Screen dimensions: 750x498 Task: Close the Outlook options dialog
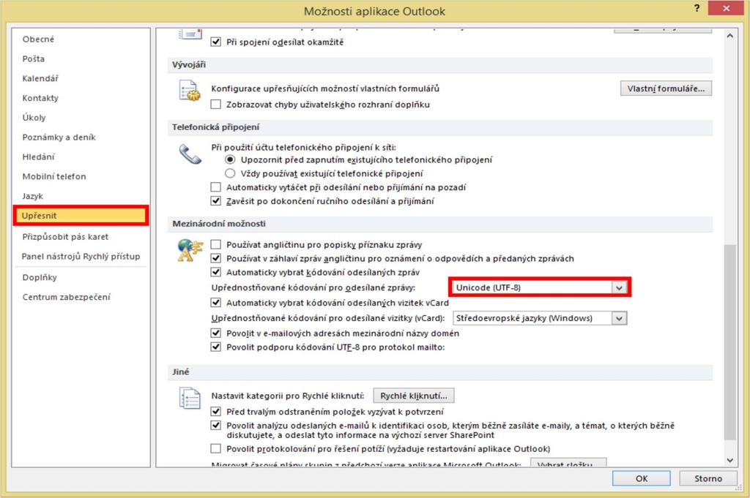pos(726,8)
